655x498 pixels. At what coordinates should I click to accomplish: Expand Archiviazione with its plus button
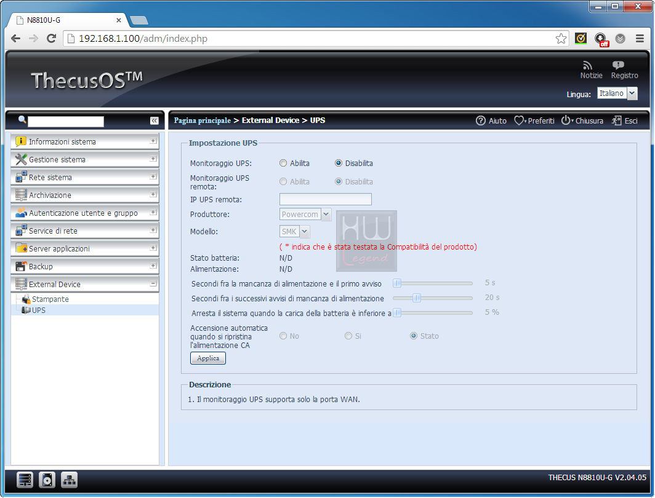[x=153, y=194]
